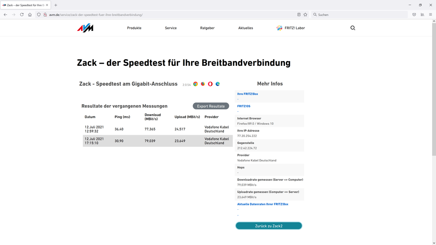The width and height of the screenshot is (436, 245).
Task: Click the Gegenstelle address 212.42.224.72
Action: tap(247, 148)
